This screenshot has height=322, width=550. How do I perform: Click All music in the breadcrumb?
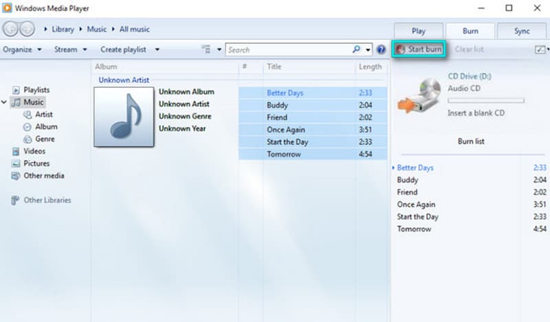134,29
